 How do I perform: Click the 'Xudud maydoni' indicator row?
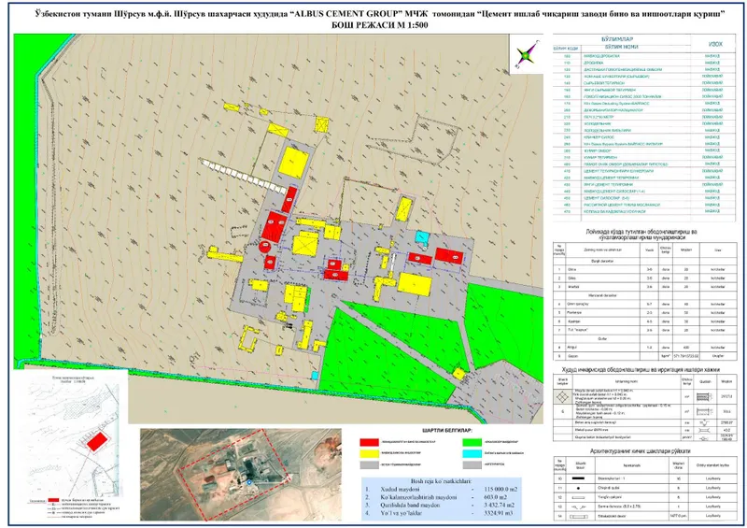tap(441, 489)
